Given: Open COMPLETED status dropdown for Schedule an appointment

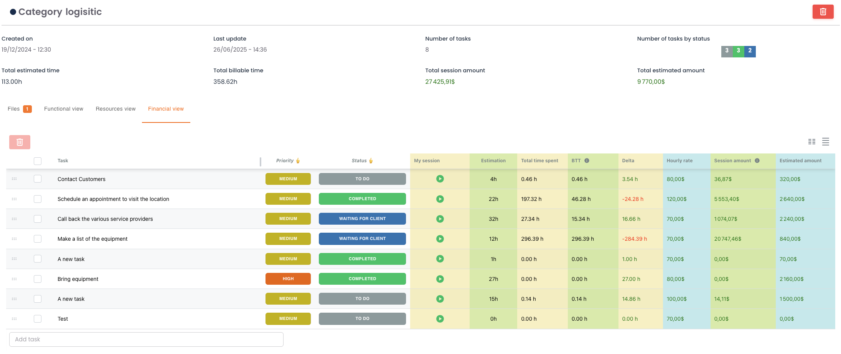Looking at the screenshot, I should coord(362,199).
